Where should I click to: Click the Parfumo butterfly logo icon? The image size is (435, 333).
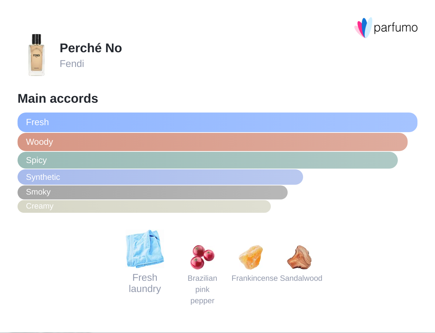pos(363,28)
